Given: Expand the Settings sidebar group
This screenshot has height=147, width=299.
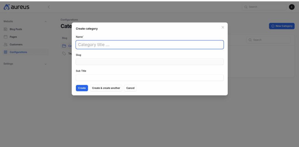Looking at the screenshot, I should pos(45,64).
